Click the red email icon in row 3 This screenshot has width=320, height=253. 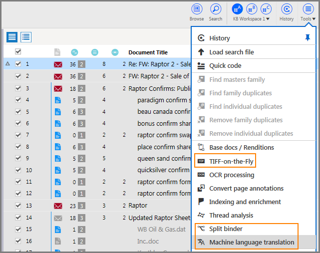58,89
